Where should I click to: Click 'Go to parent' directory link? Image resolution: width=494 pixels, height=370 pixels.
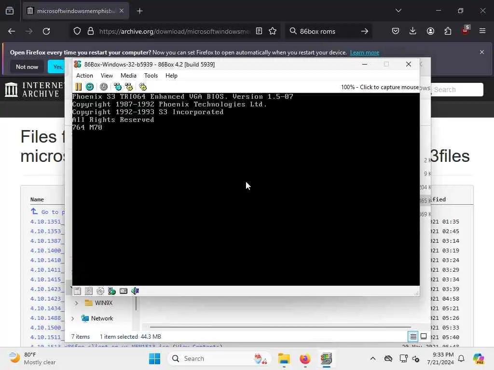click(x=48, y=212)
